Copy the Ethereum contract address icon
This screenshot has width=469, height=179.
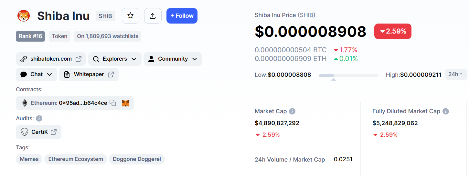tap(113, 103)
